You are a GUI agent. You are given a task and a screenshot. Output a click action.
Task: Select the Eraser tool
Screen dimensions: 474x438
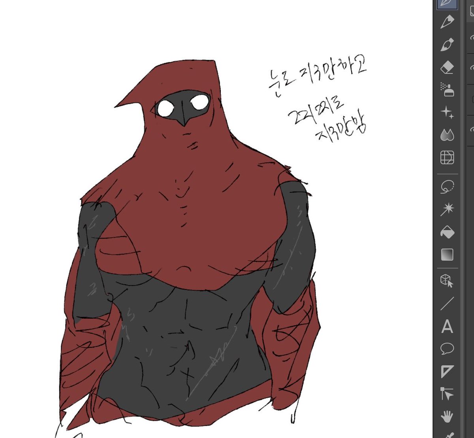coord(447,67)
